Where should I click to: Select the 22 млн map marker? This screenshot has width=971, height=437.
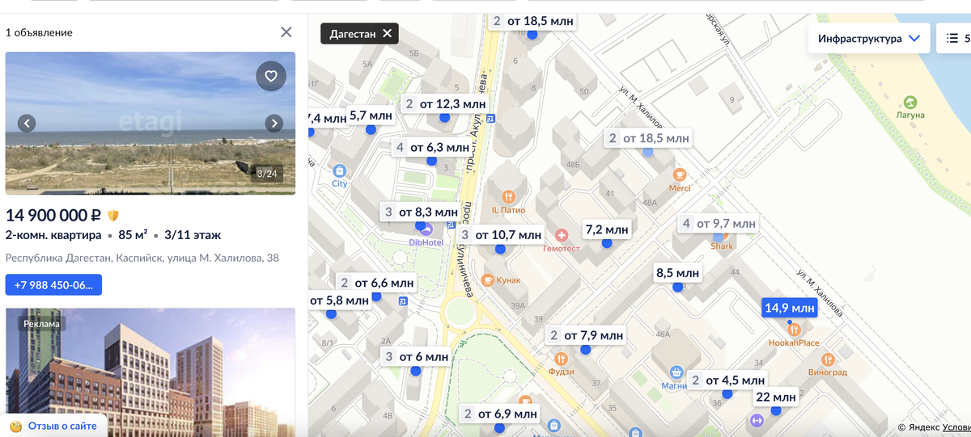coord(775,397)
